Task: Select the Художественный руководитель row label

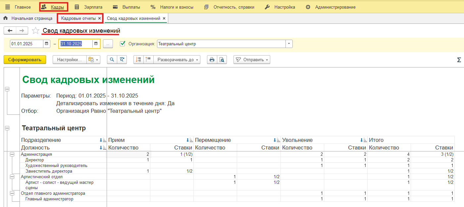Action: click(x=56, y=166)
